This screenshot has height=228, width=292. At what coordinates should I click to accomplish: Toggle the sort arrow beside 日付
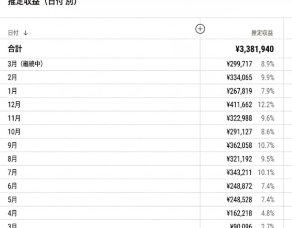(x=26, y=33)
